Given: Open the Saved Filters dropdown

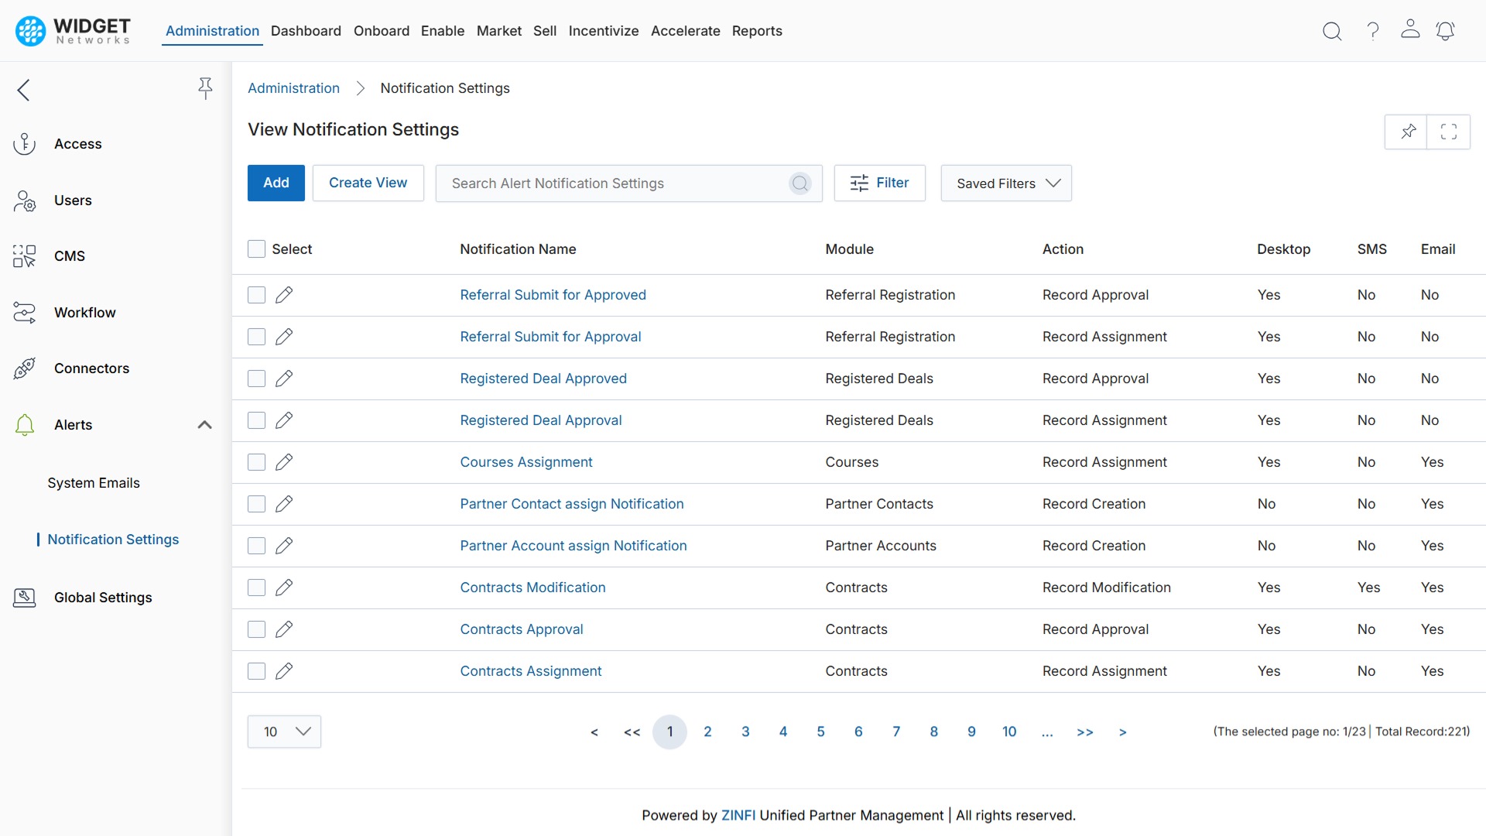Looking at the screenshot, I should coord(1005,183).
